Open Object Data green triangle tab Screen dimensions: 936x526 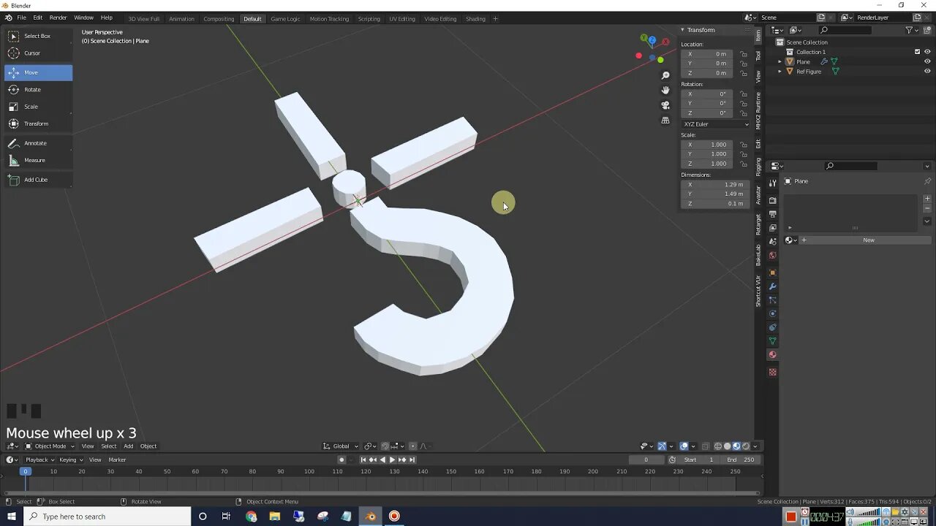(772, 341)
